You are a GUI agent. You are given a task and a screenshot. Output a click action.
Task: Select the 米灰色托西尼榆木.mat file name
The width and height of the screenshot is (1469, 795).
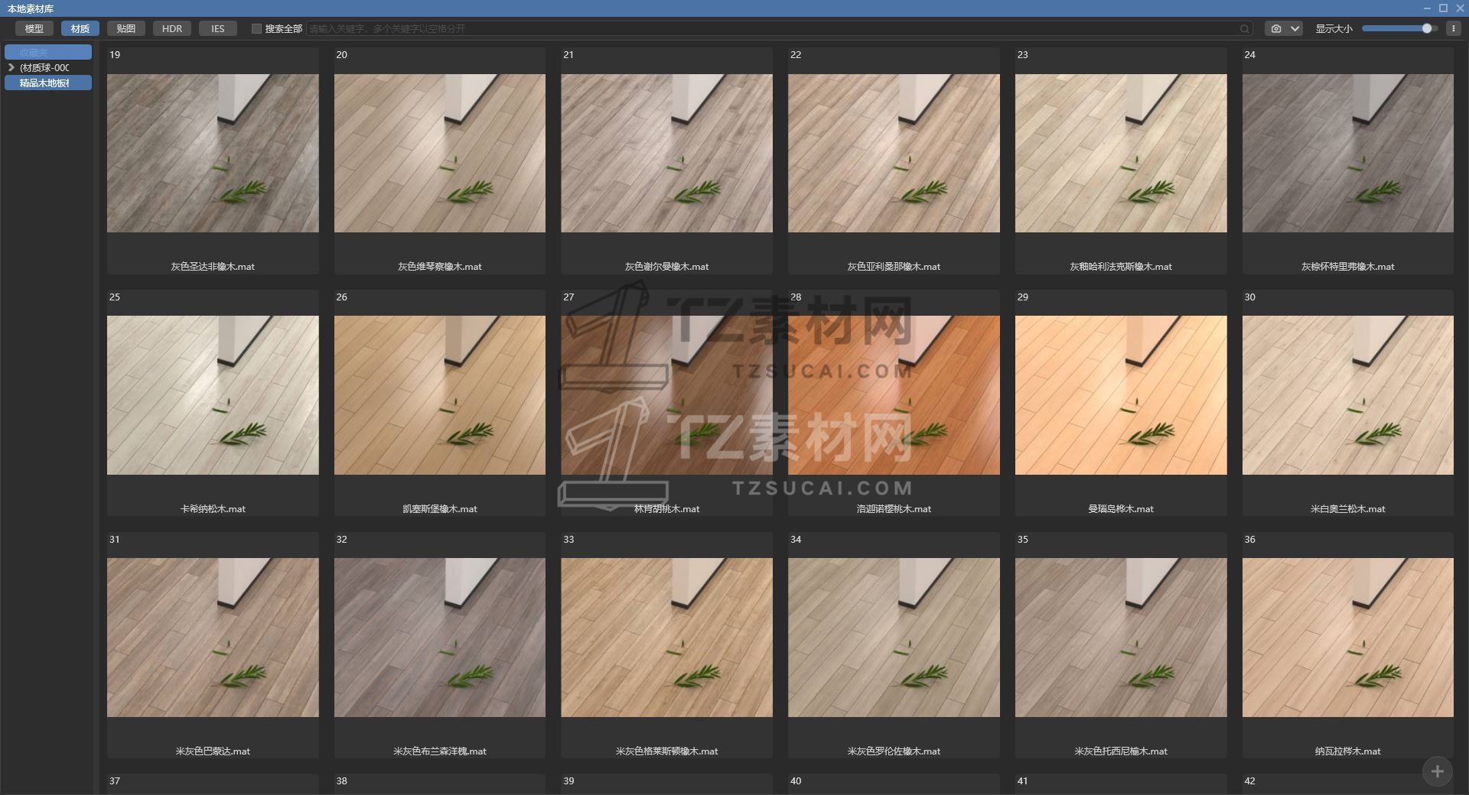1121,751
